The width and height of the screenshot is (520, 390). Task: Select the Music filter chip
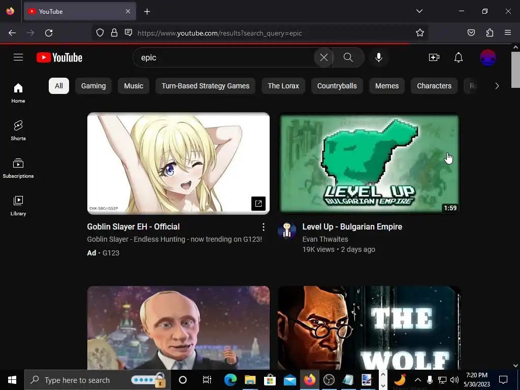point(134,86)
